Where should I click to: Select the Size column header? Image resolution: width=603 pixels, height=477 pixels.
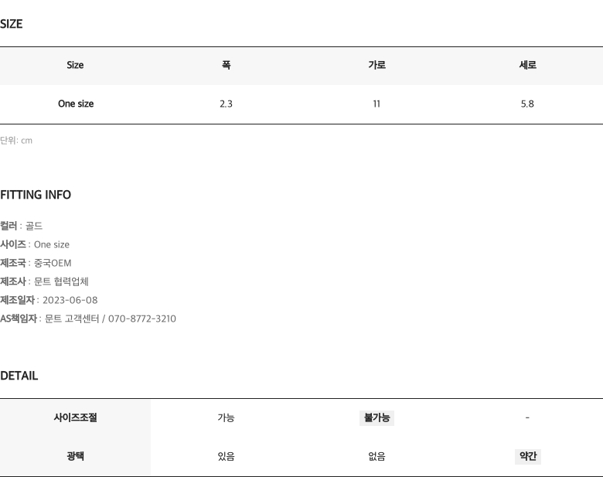tap(75, 65)
